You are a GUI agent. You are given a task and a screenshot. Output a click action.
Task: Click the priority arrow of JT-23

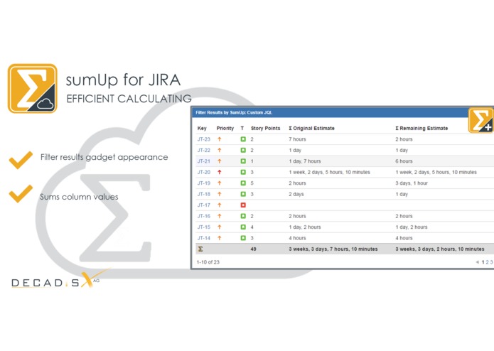pos(220,139)
